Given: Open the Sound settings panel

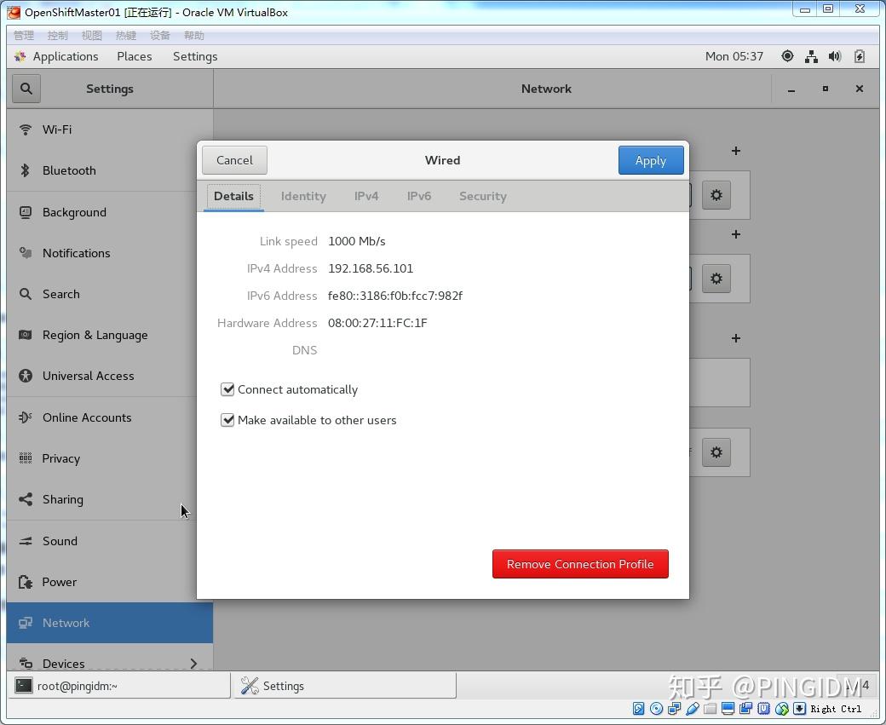Looking at the screenshot, I should coord(59,541).
